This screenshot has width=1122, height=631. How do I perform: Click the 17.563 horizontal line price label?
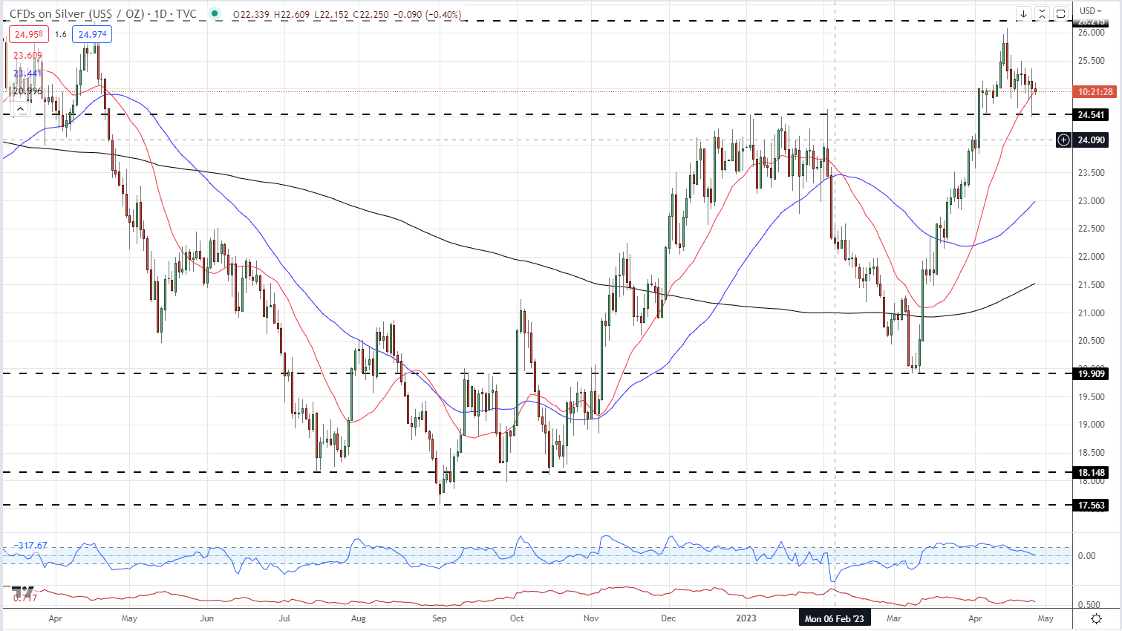[x=1092, y=506]
